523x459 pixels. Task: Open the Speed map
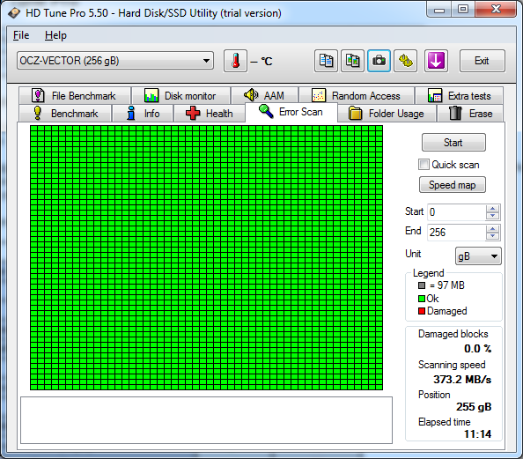tap(453, 185)
